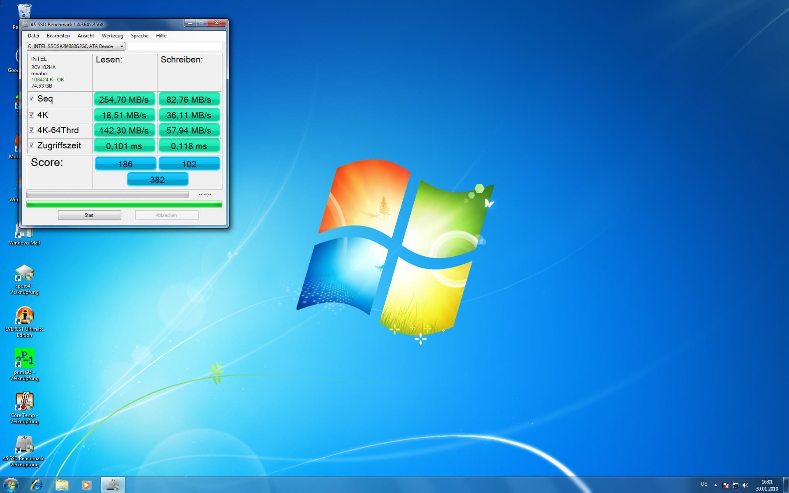Image resolution: width=789 pixels, height=493 pixels.
Task: Uncheck the 4K test checkbox
Action: coord(31,115)
